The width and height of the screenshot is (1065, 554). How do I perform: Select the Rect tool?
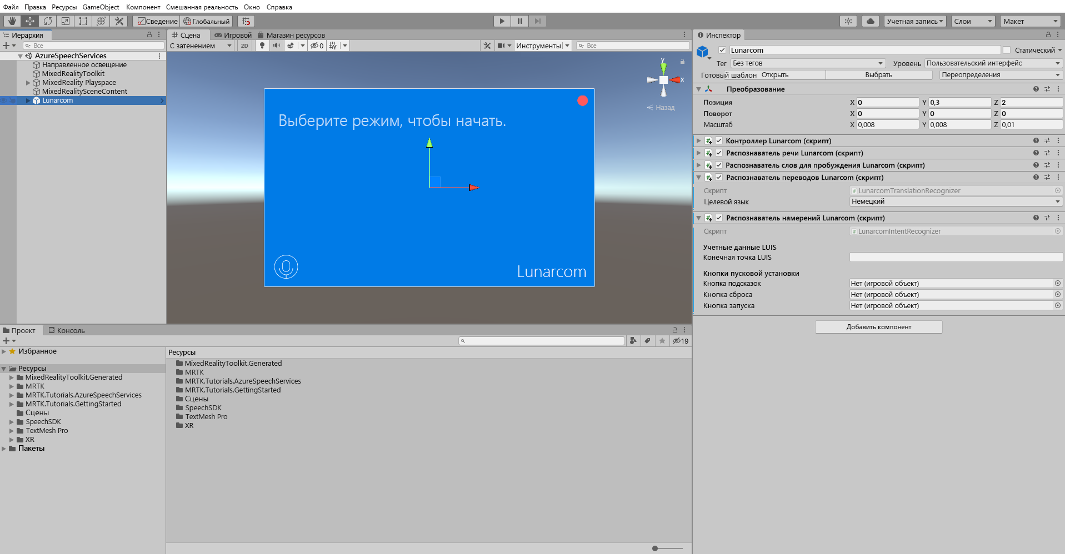click(83, 21)
